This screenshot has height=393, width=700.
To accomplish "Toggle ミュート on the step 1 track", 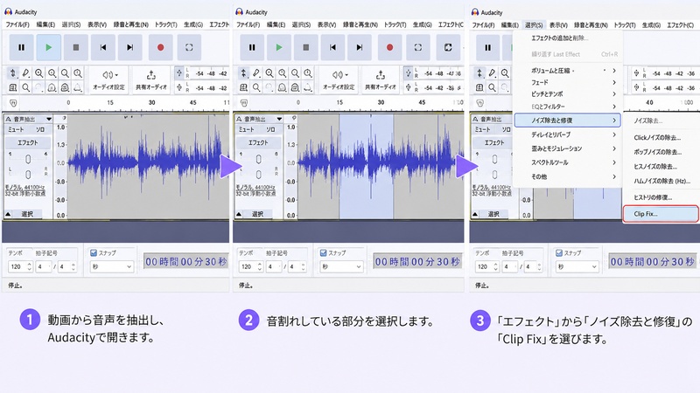I will click(16, 129).
